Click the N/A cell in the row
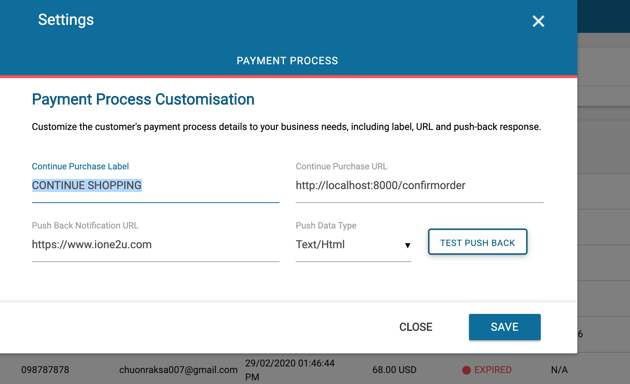630x384 pixels. (x=559, y=370)
